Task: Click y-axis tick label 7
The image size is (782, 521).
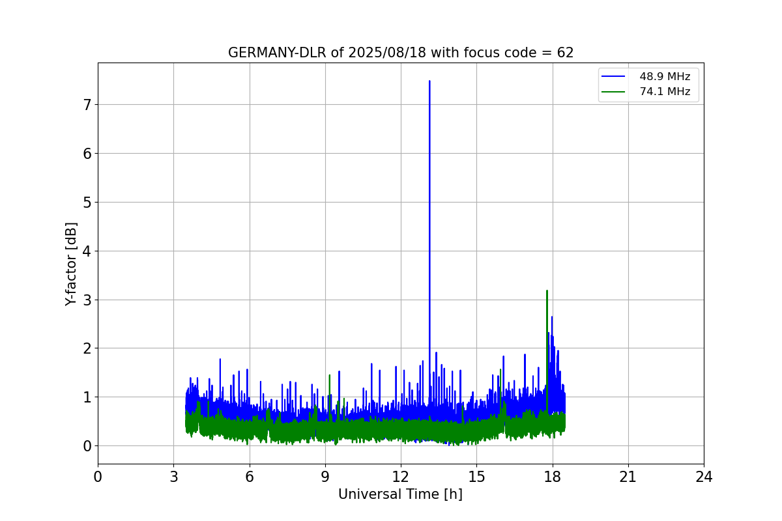Action: click(87, 104)
